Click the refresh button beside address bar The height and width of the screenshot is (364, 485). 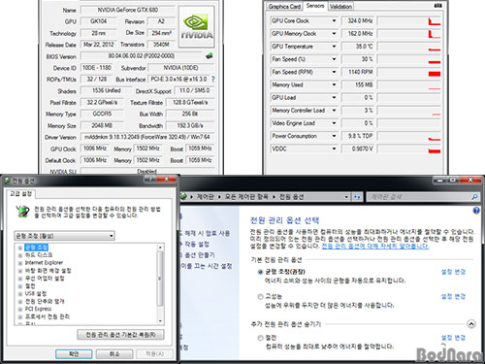coord(357,197)
